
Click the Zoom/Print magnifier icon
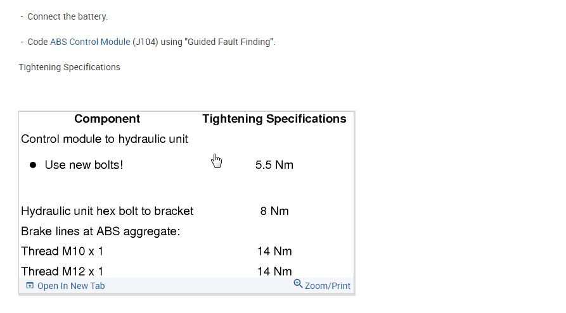click(x=299, y=284)
